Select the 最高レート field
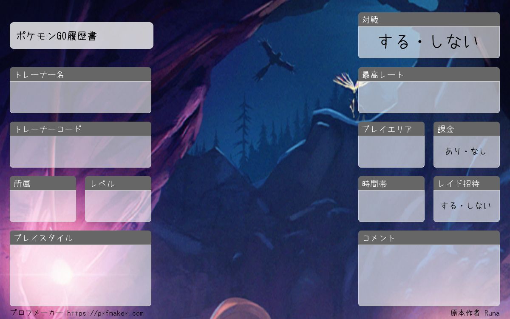510x319 pixels. click(429, 97)
